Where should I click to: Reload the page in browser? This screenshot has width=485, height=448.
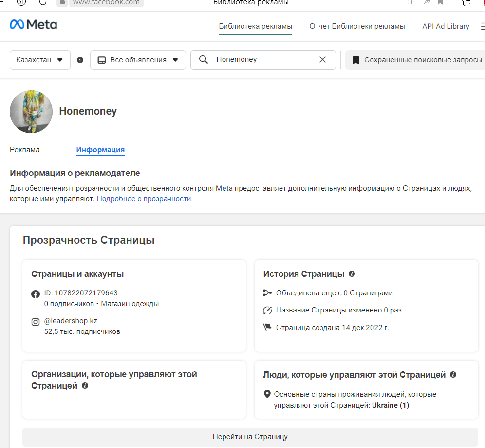pos(42,2)
